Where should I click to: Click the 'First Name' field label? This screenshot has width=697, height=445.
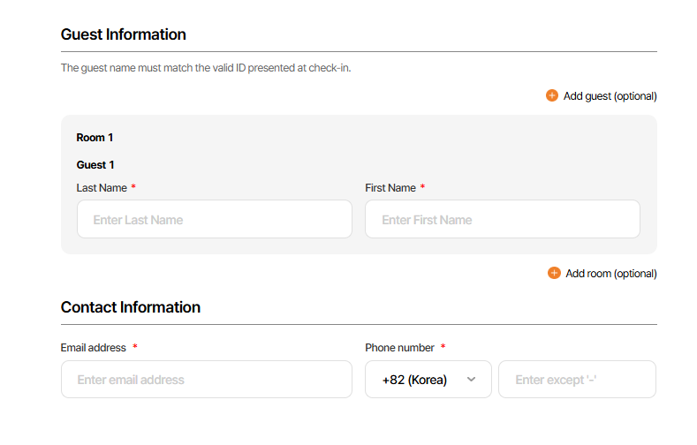click(390, 188)
